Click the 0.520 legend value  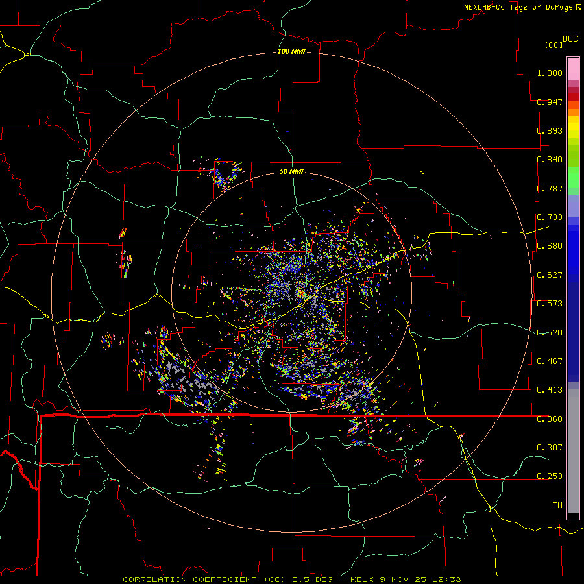pyautogui.click(x=550, y=333)
